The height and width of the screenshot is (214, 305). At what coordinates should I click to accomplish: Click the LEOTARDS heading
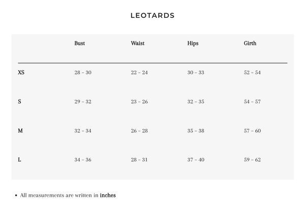[x=152, y=15]
